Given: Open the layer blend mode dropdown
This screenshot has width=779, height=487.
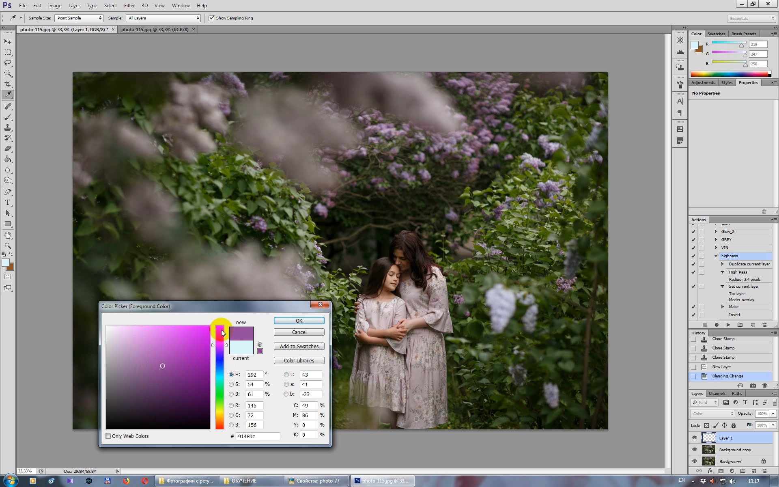Looking at the screenshot, I should 712,414.
